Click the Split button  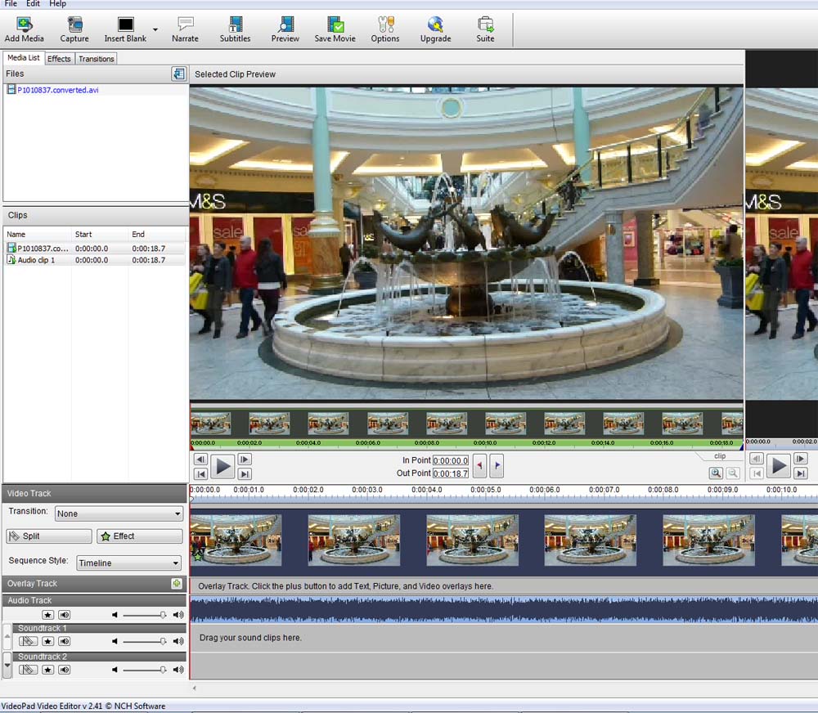pos(49,536)
